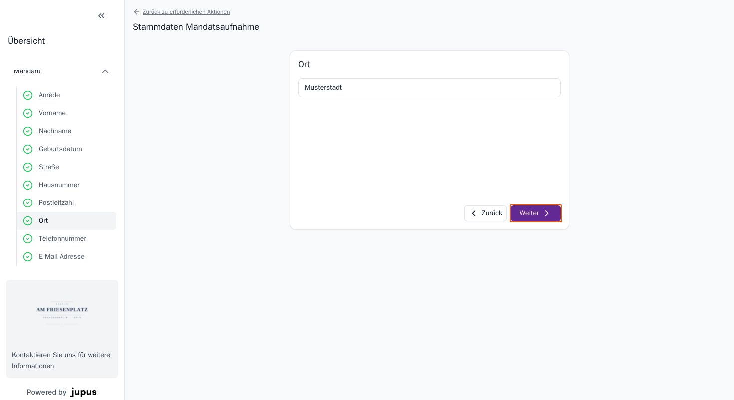Collapse the sidebar with double-chevron icon
This screenshot has height=400, width=734.
pyautogui.click(x=101, y=16)
